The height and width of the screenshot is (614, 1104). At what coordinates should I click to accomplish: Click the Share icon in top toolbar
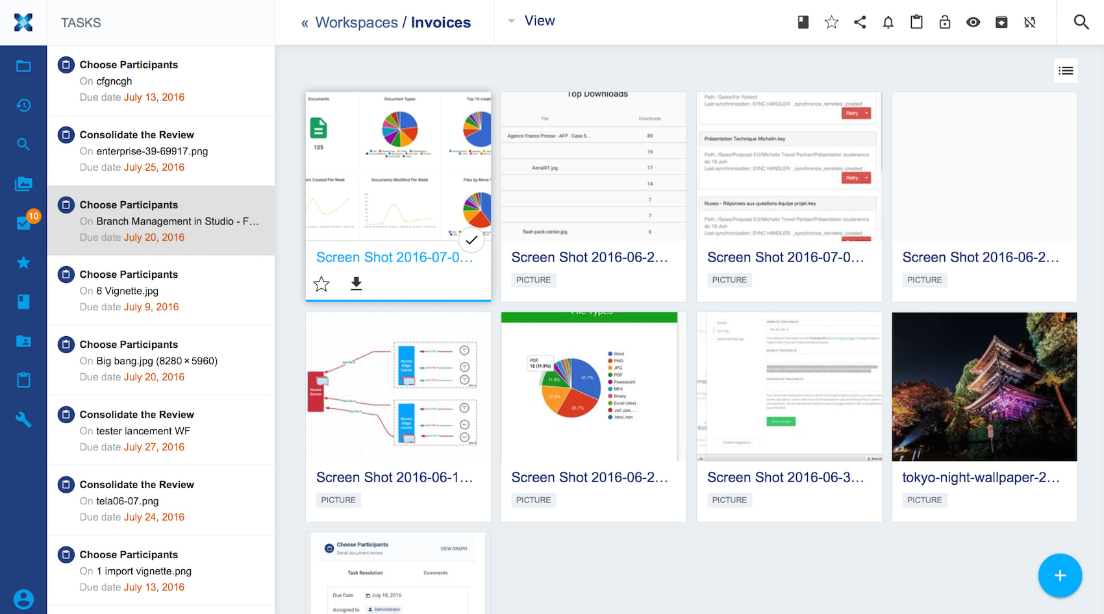tap(860, 22)
